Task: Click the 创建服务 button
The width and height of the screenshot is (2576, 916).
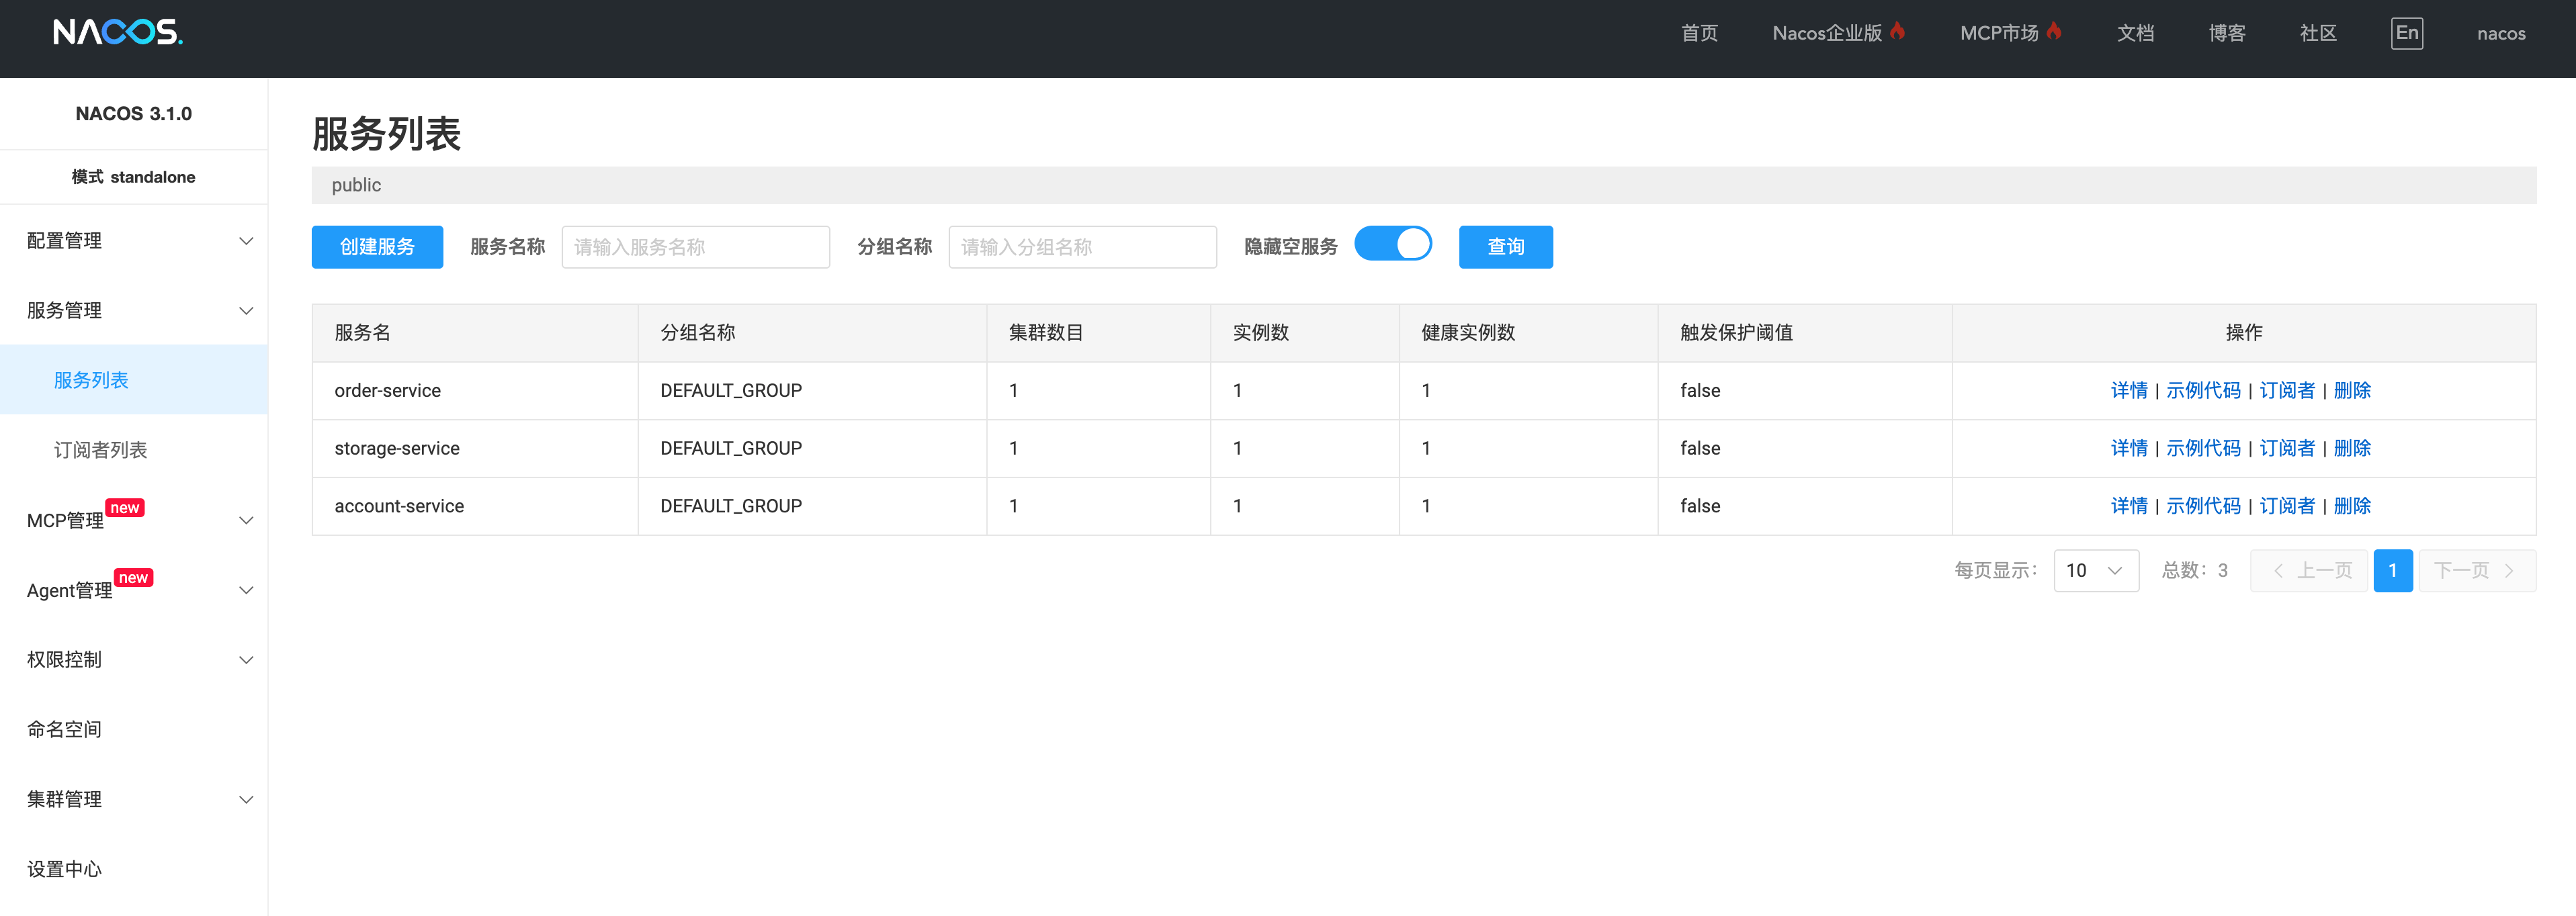Action: [377, 247]
